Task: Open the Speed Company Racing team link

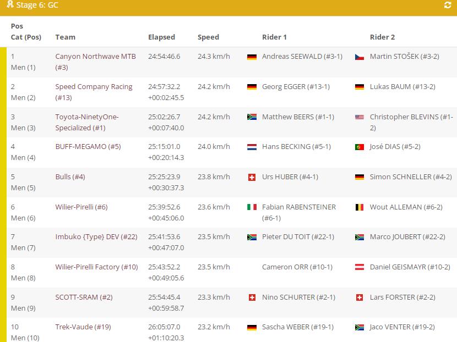Action: pos(94,87)
